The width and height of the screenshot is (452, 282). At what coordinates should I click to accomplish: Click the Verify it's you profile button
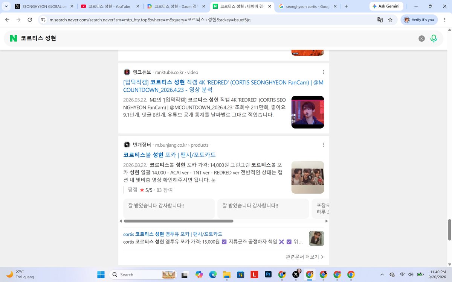click(x=418, y=20)
